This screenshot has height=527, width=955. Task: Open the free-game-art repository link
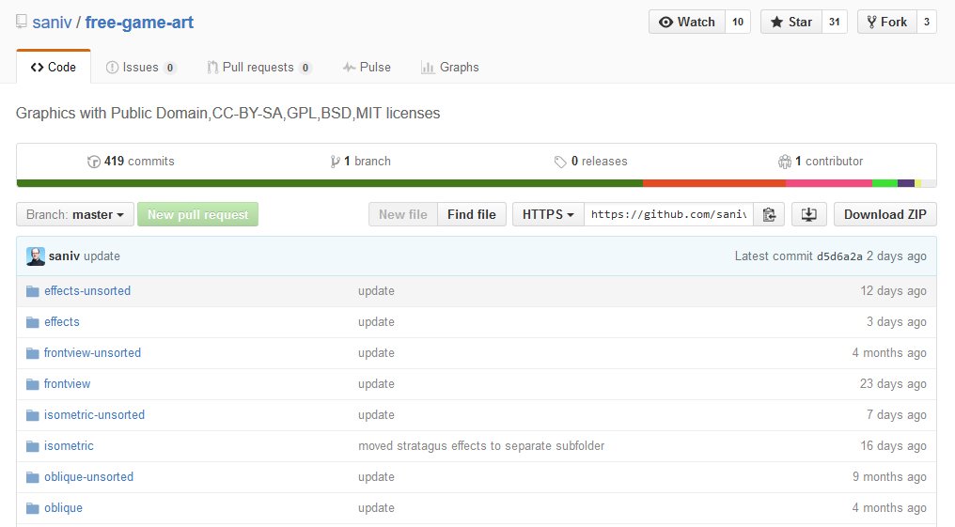139,23
